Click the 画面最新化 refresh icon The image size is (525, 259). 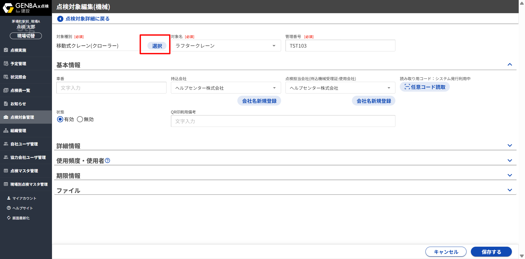click(x=9, y=218)
